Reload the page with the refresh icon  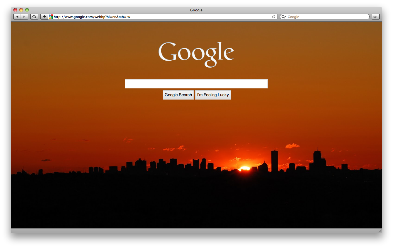click(x=274, y=17)
